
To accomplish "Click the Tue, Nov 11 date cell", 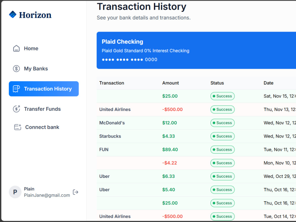I will [x=280, y=150].
